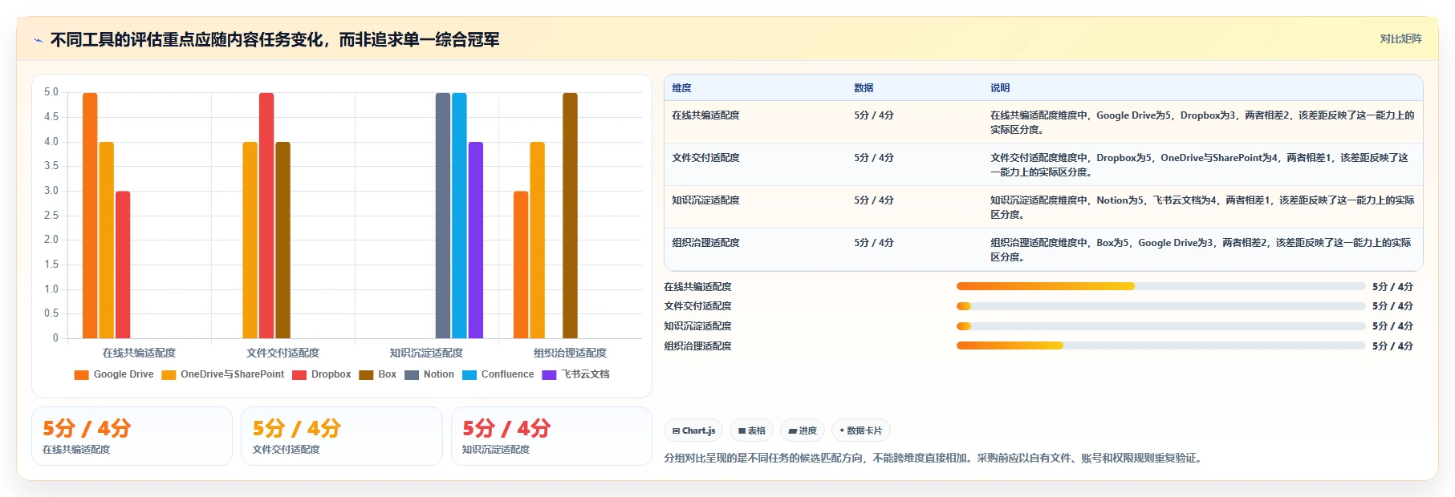Click the gray Notion bar in 知识沉淀适配度 group
Image resolution: width=1455 pixels, height=497 pixels.
[x=443, y=216]
